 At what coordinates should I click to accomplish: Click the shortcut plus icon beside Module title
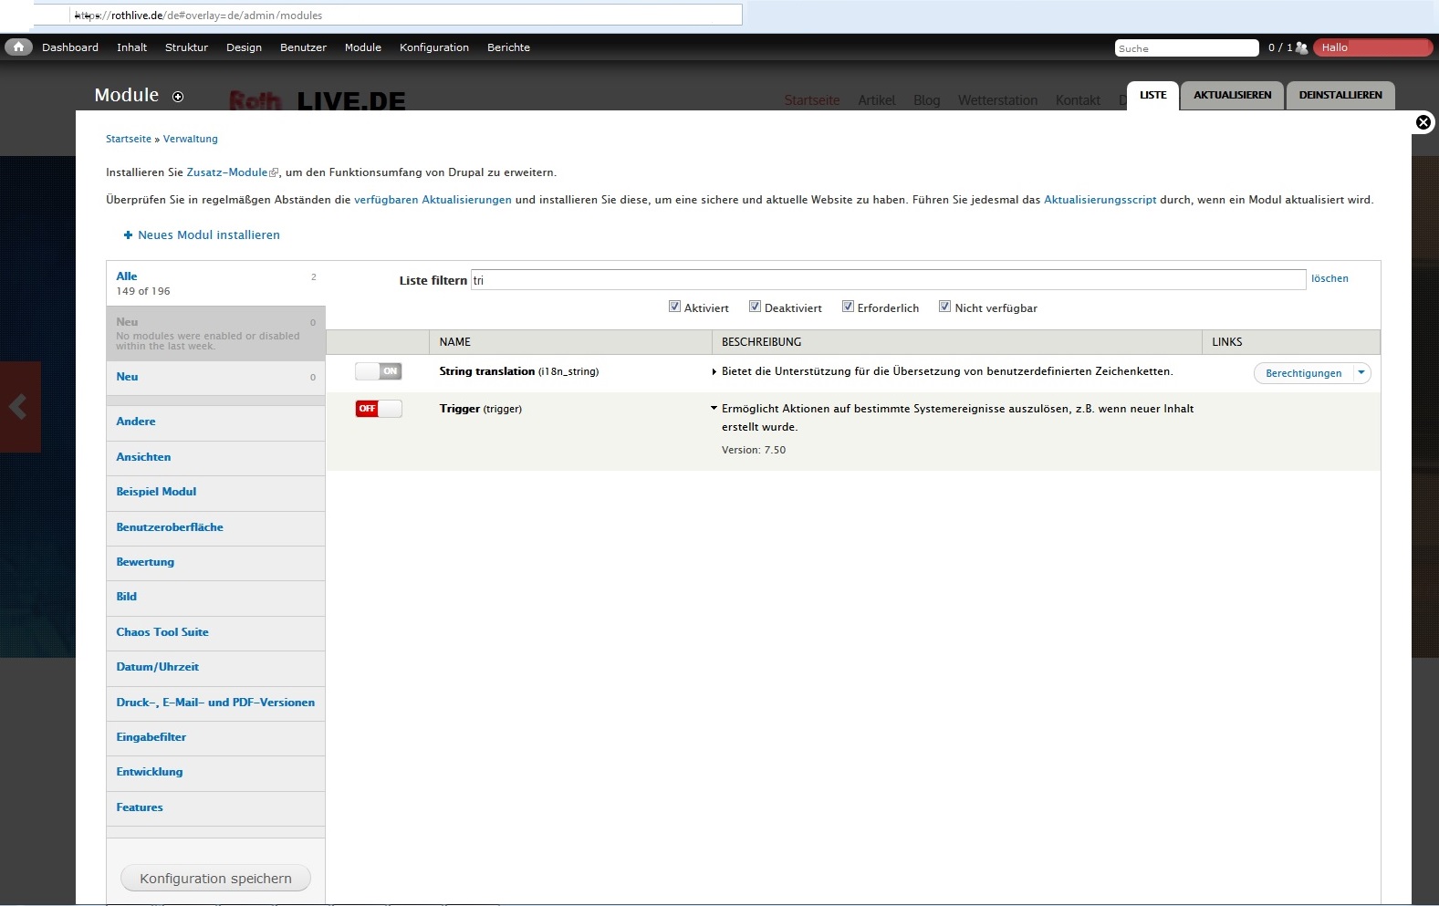(x=178, y=97)
